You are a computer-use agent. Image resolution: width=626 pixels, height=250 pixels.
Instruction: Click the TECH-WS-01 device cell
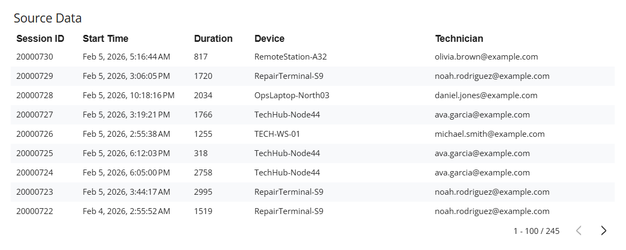(277, 134)
